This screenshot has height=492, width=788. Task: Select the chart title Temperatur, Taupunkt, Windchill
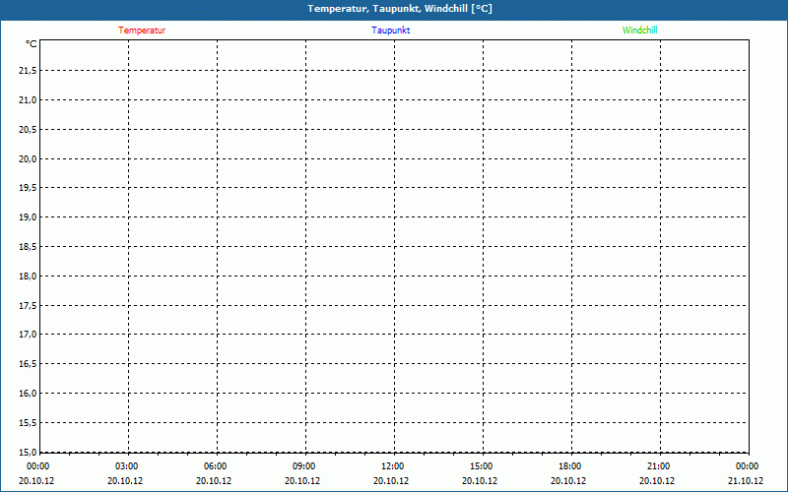[400, 9]
